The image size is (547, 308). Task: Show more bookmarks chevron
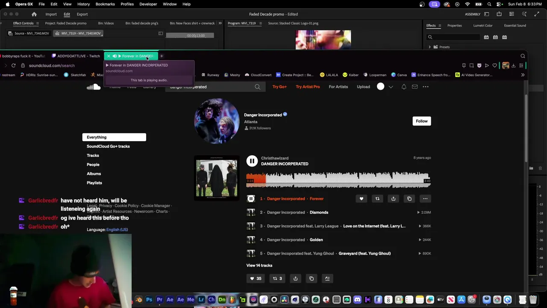(523, 75)
